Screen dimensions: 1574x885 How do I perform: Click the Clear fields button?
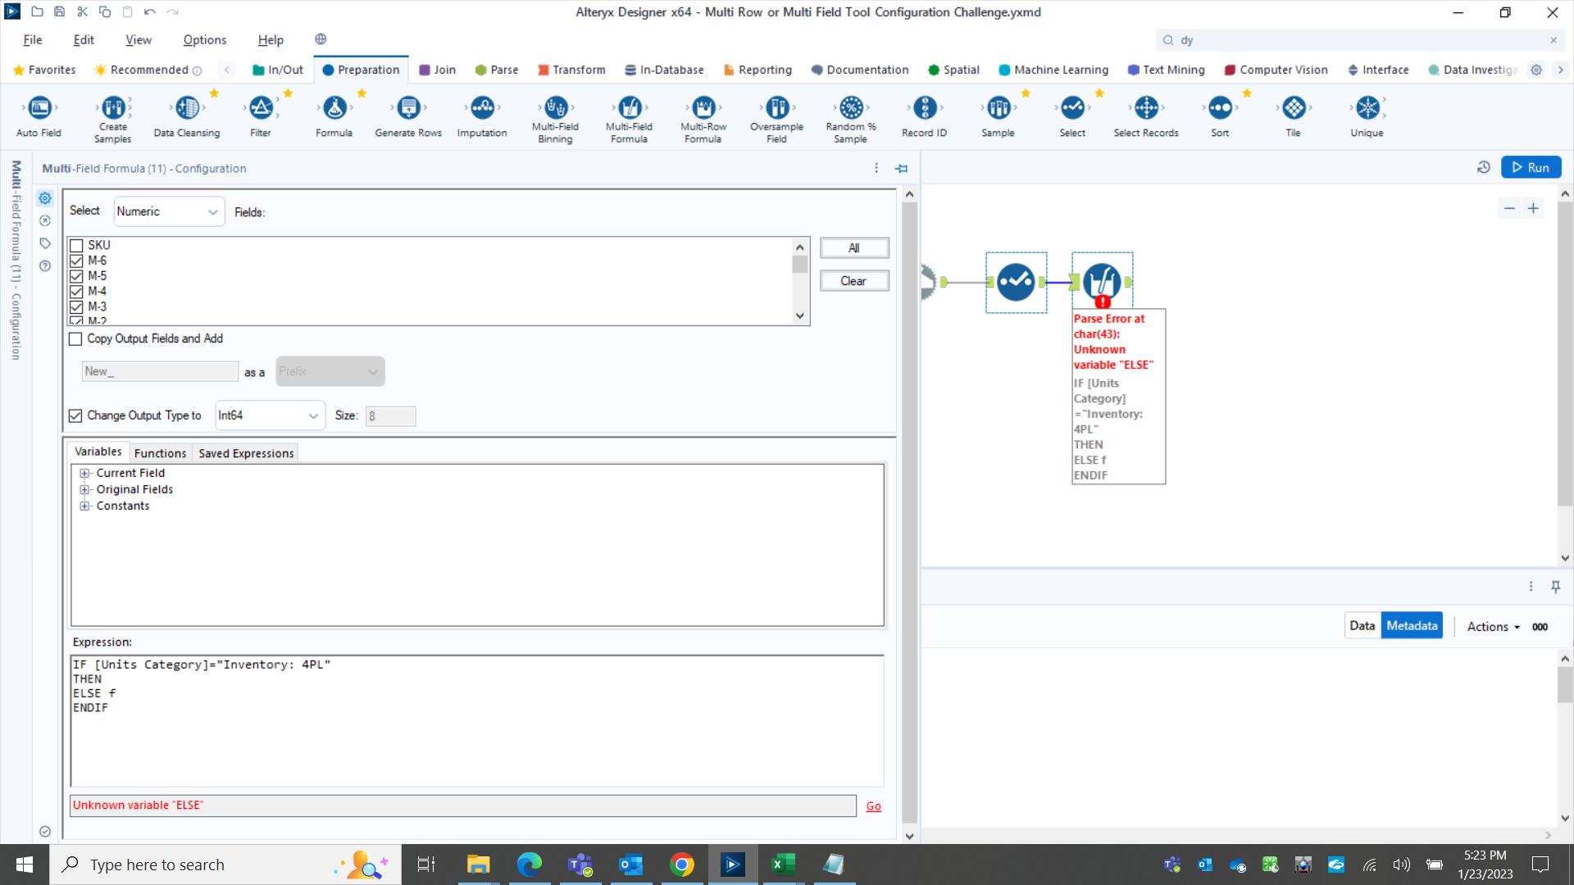point(853,280)
